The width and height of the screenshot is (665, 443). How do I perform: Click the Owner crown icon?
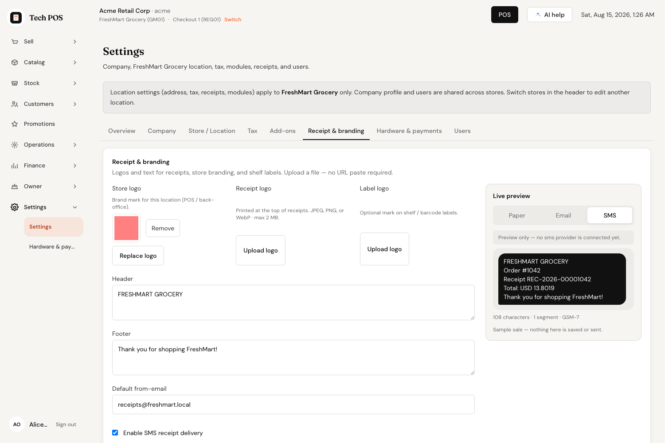(x=15, y=187)
